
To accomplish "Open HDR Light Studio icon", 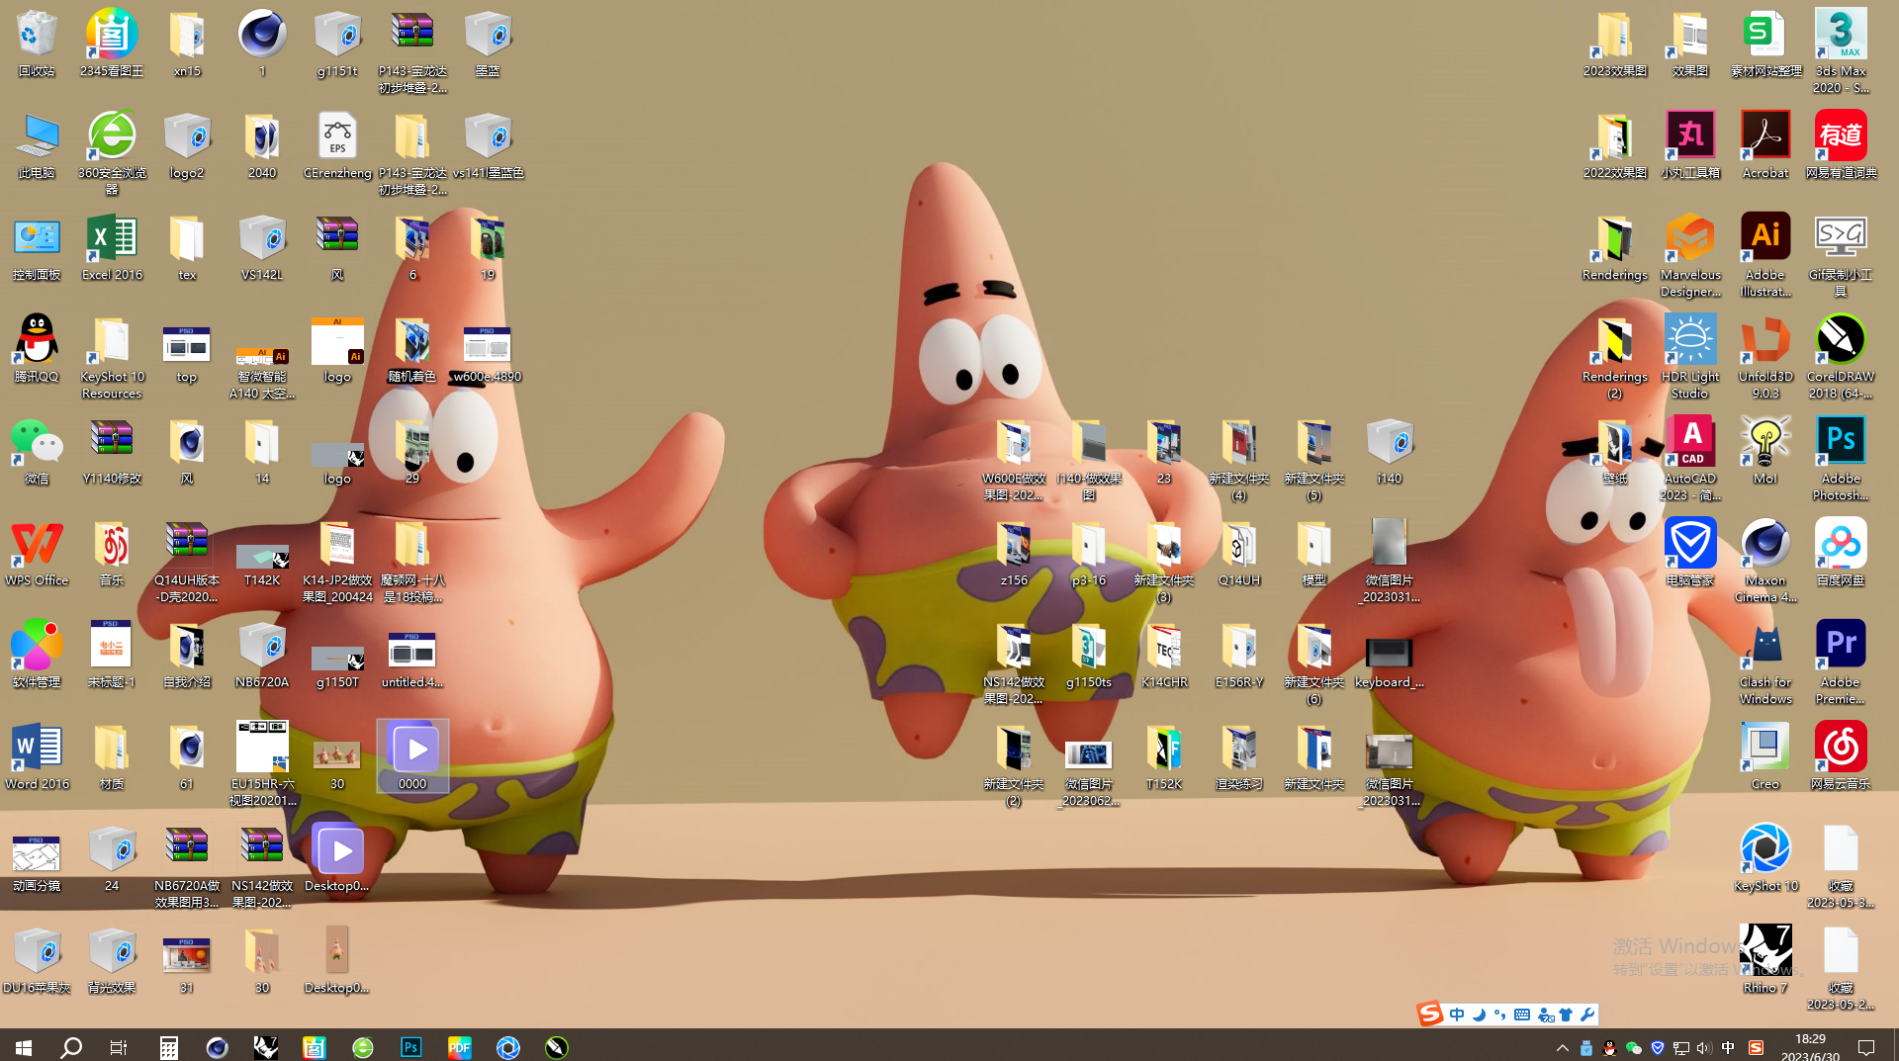I will pos(1690,357).
